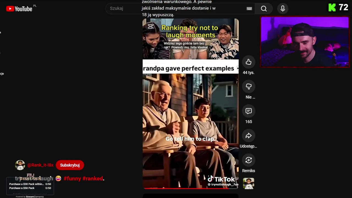Like the Short with thumbs up
Image resolution: width=352 pixels, height=198 pixels.
coord(249,62)
